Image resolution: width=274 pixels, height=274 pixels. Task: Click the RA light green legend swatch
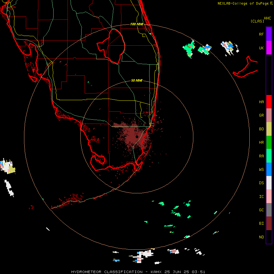[x=269, y=156]
